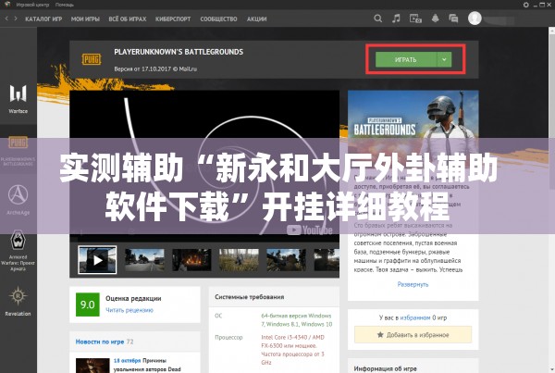Screen dimensions: 555x373
Task: Expand the arrow next to ИГРАТЬ
Action: point(444,59)
